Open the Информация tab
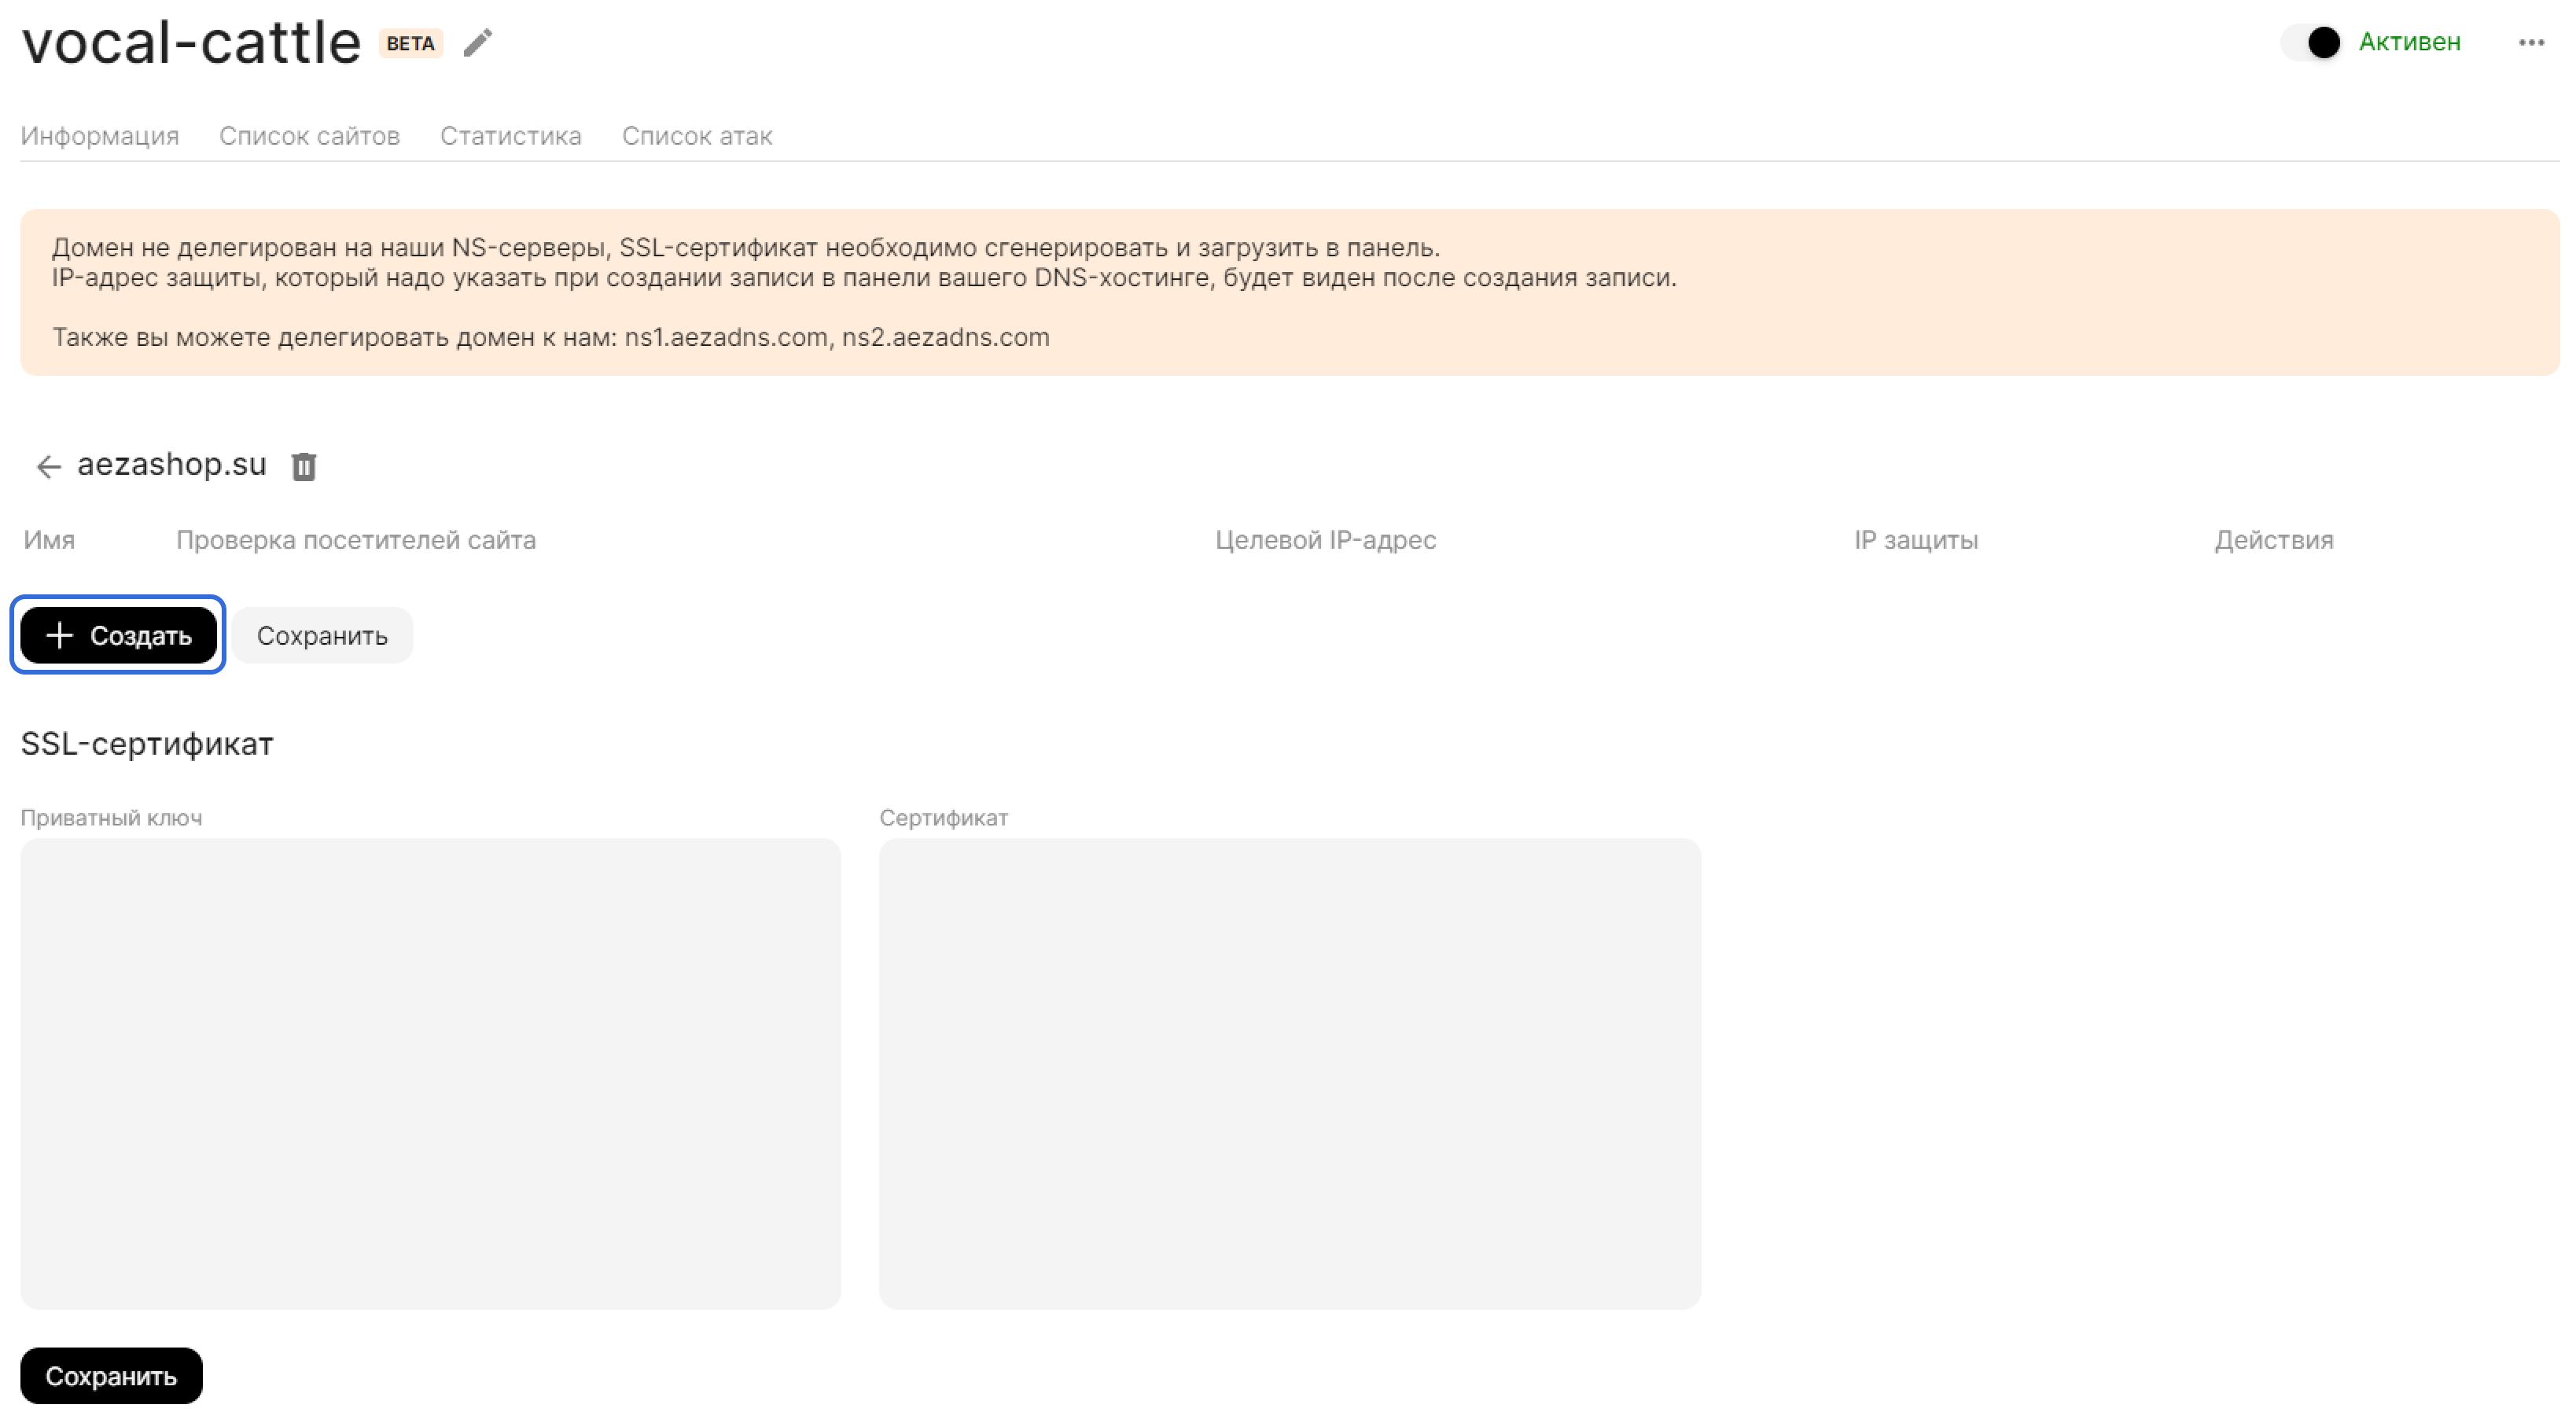The width and height of the screenshot is (2576, 1423). click(x=99, y=136)
